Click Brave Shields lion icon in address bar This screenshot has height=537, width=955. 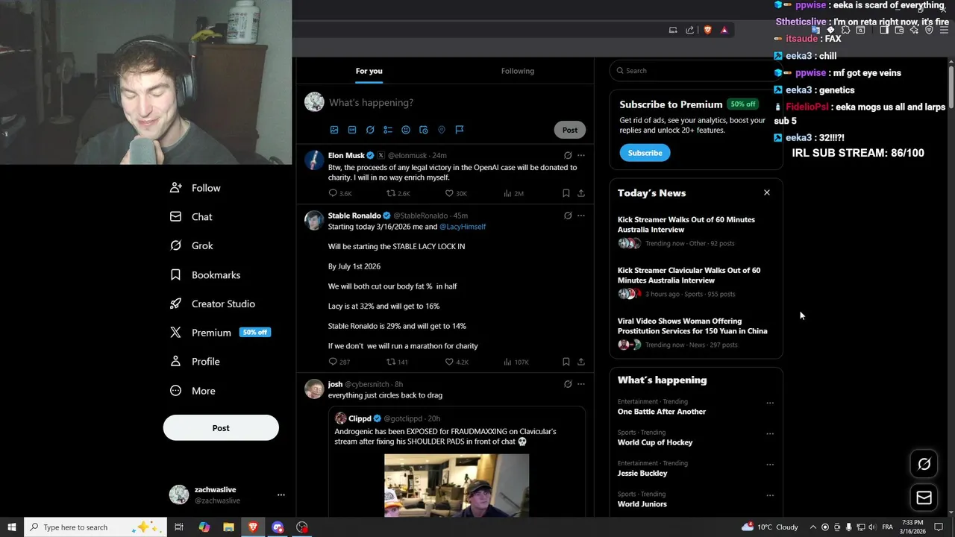coord(707,30)
